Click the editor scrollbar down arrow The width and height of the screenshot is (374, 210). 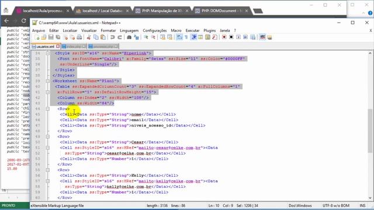tap(370, 198)
